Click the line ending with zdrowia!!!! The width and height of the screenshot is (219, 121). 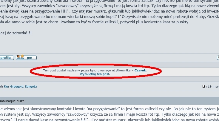pyautogui.click(x=16, y=33)
